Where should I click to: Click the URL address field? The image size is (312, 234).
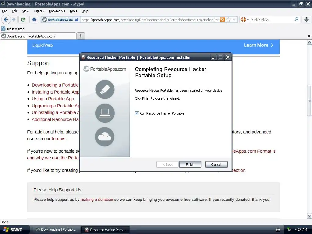(x=150, y=20)
